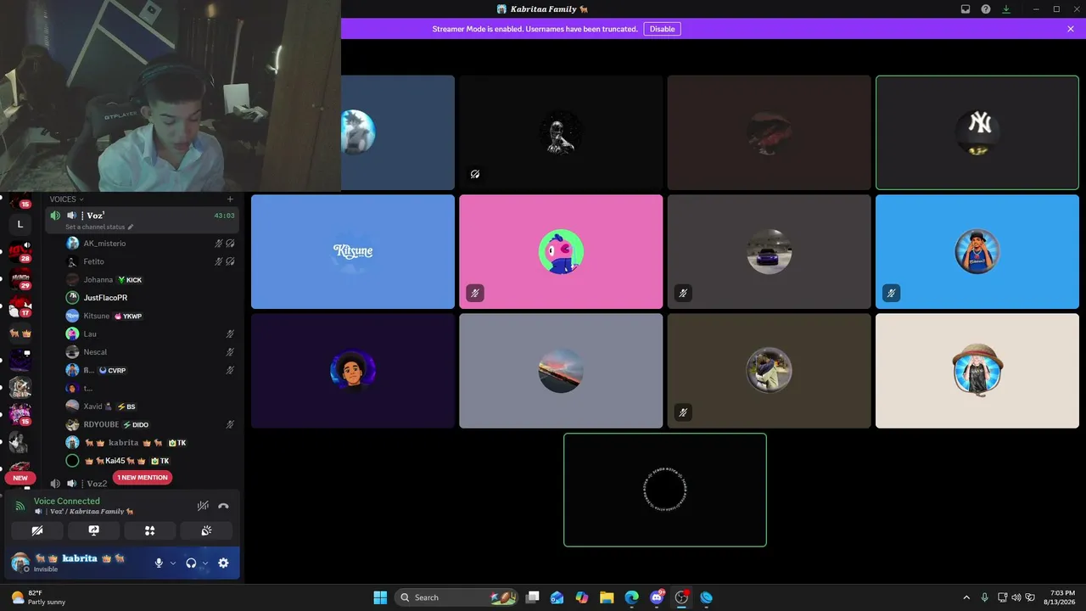1086x611 pixels.
Task: Focus the Kitsune blue video tile
Action: point(353,252)
